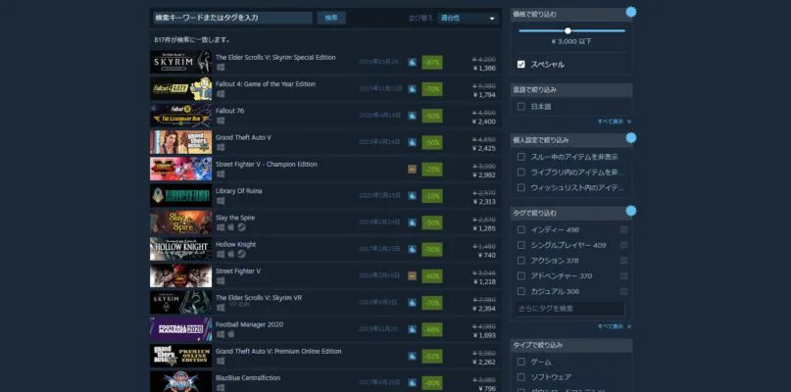The height and width of the screenshot is (392, 791).
Task: Click the price slider handle at ¥3,000
Action: (x=569, y=30)
